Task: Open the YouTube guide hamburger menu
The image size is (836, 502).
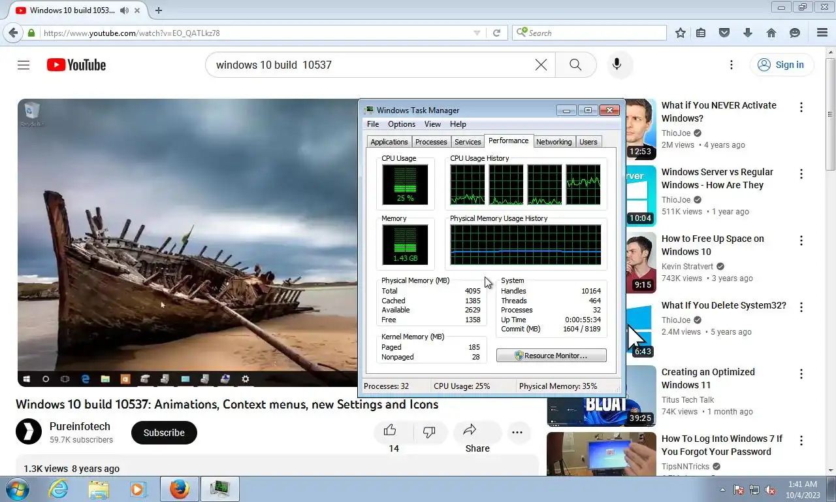Action: point(24,65)
